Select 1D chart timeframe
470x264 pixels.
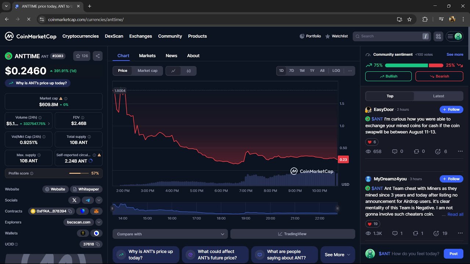[x=281, y=71]
